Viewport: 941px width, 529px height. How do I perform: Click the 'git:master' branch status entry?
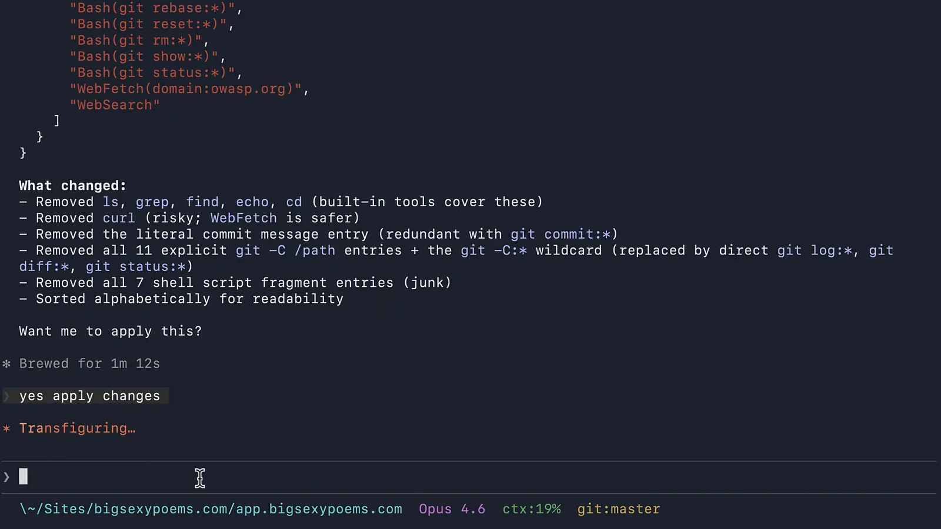pos(619,509)
